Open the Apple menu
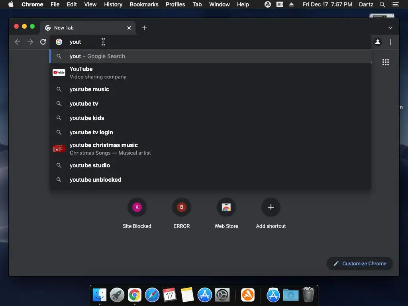Image resolution: width=408 pixels, height=306 pixels. [x=11, y=4]
